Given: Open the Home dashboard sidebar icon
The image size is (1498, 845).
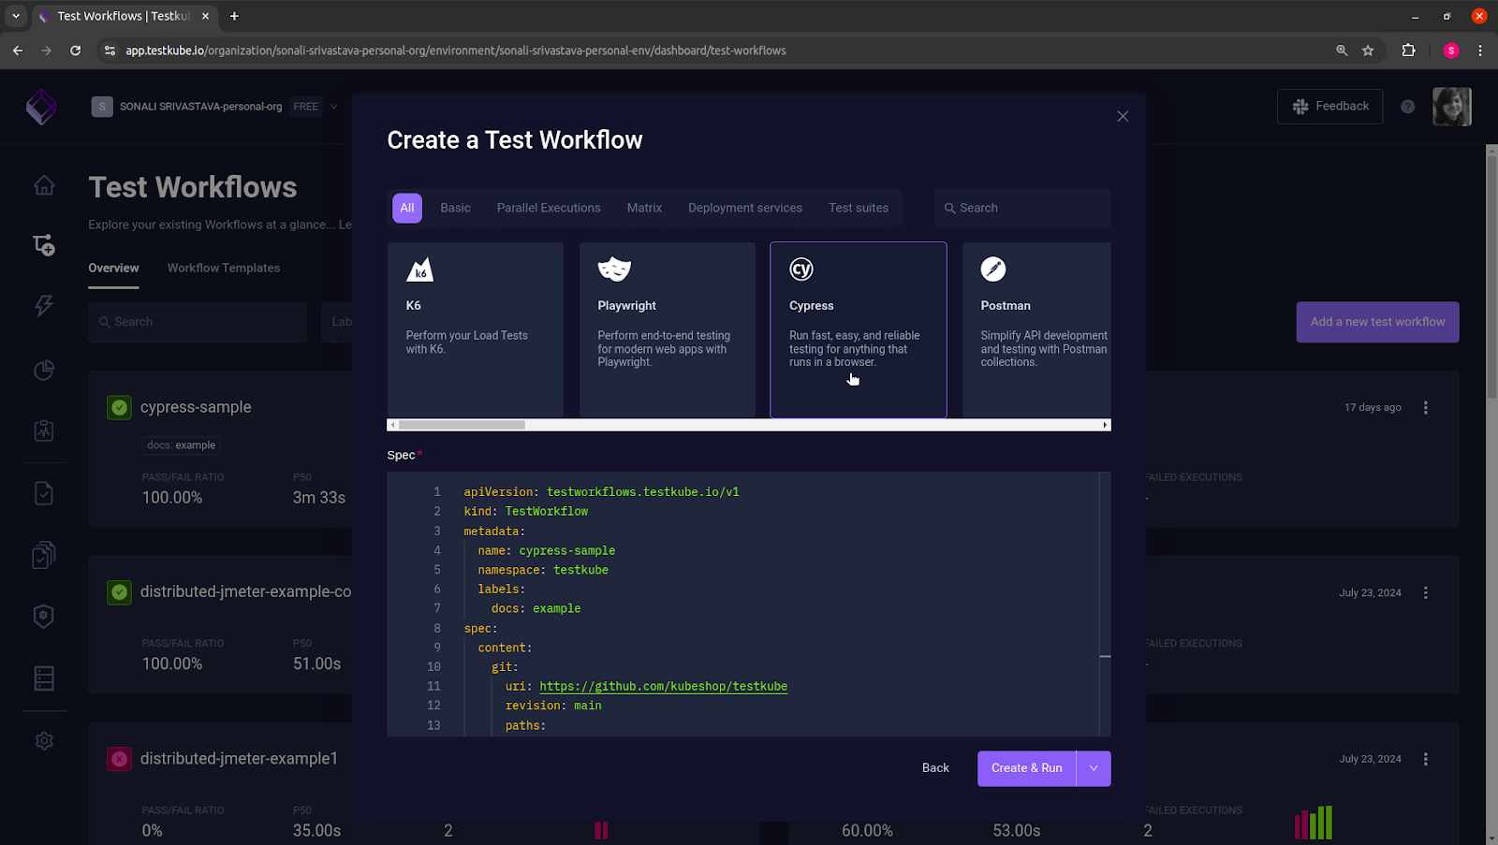Looking at the screenshot, I should pyautogui.click(x=44, y=185).
